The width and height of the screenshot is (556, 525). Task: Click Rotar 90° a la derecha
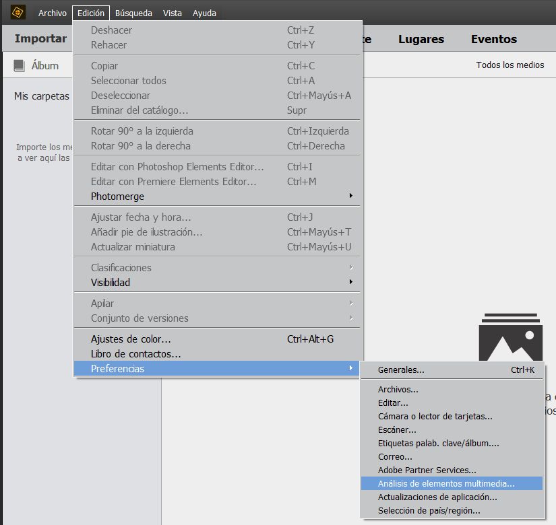(x=217, y=146)
